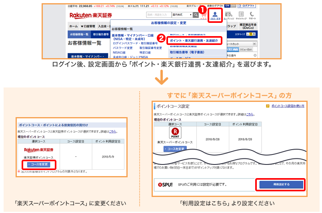The height and width of the screenshot is (213, 322).
Task: Click the 米ドル/円 111.21 ticker value
Action: 144,6
